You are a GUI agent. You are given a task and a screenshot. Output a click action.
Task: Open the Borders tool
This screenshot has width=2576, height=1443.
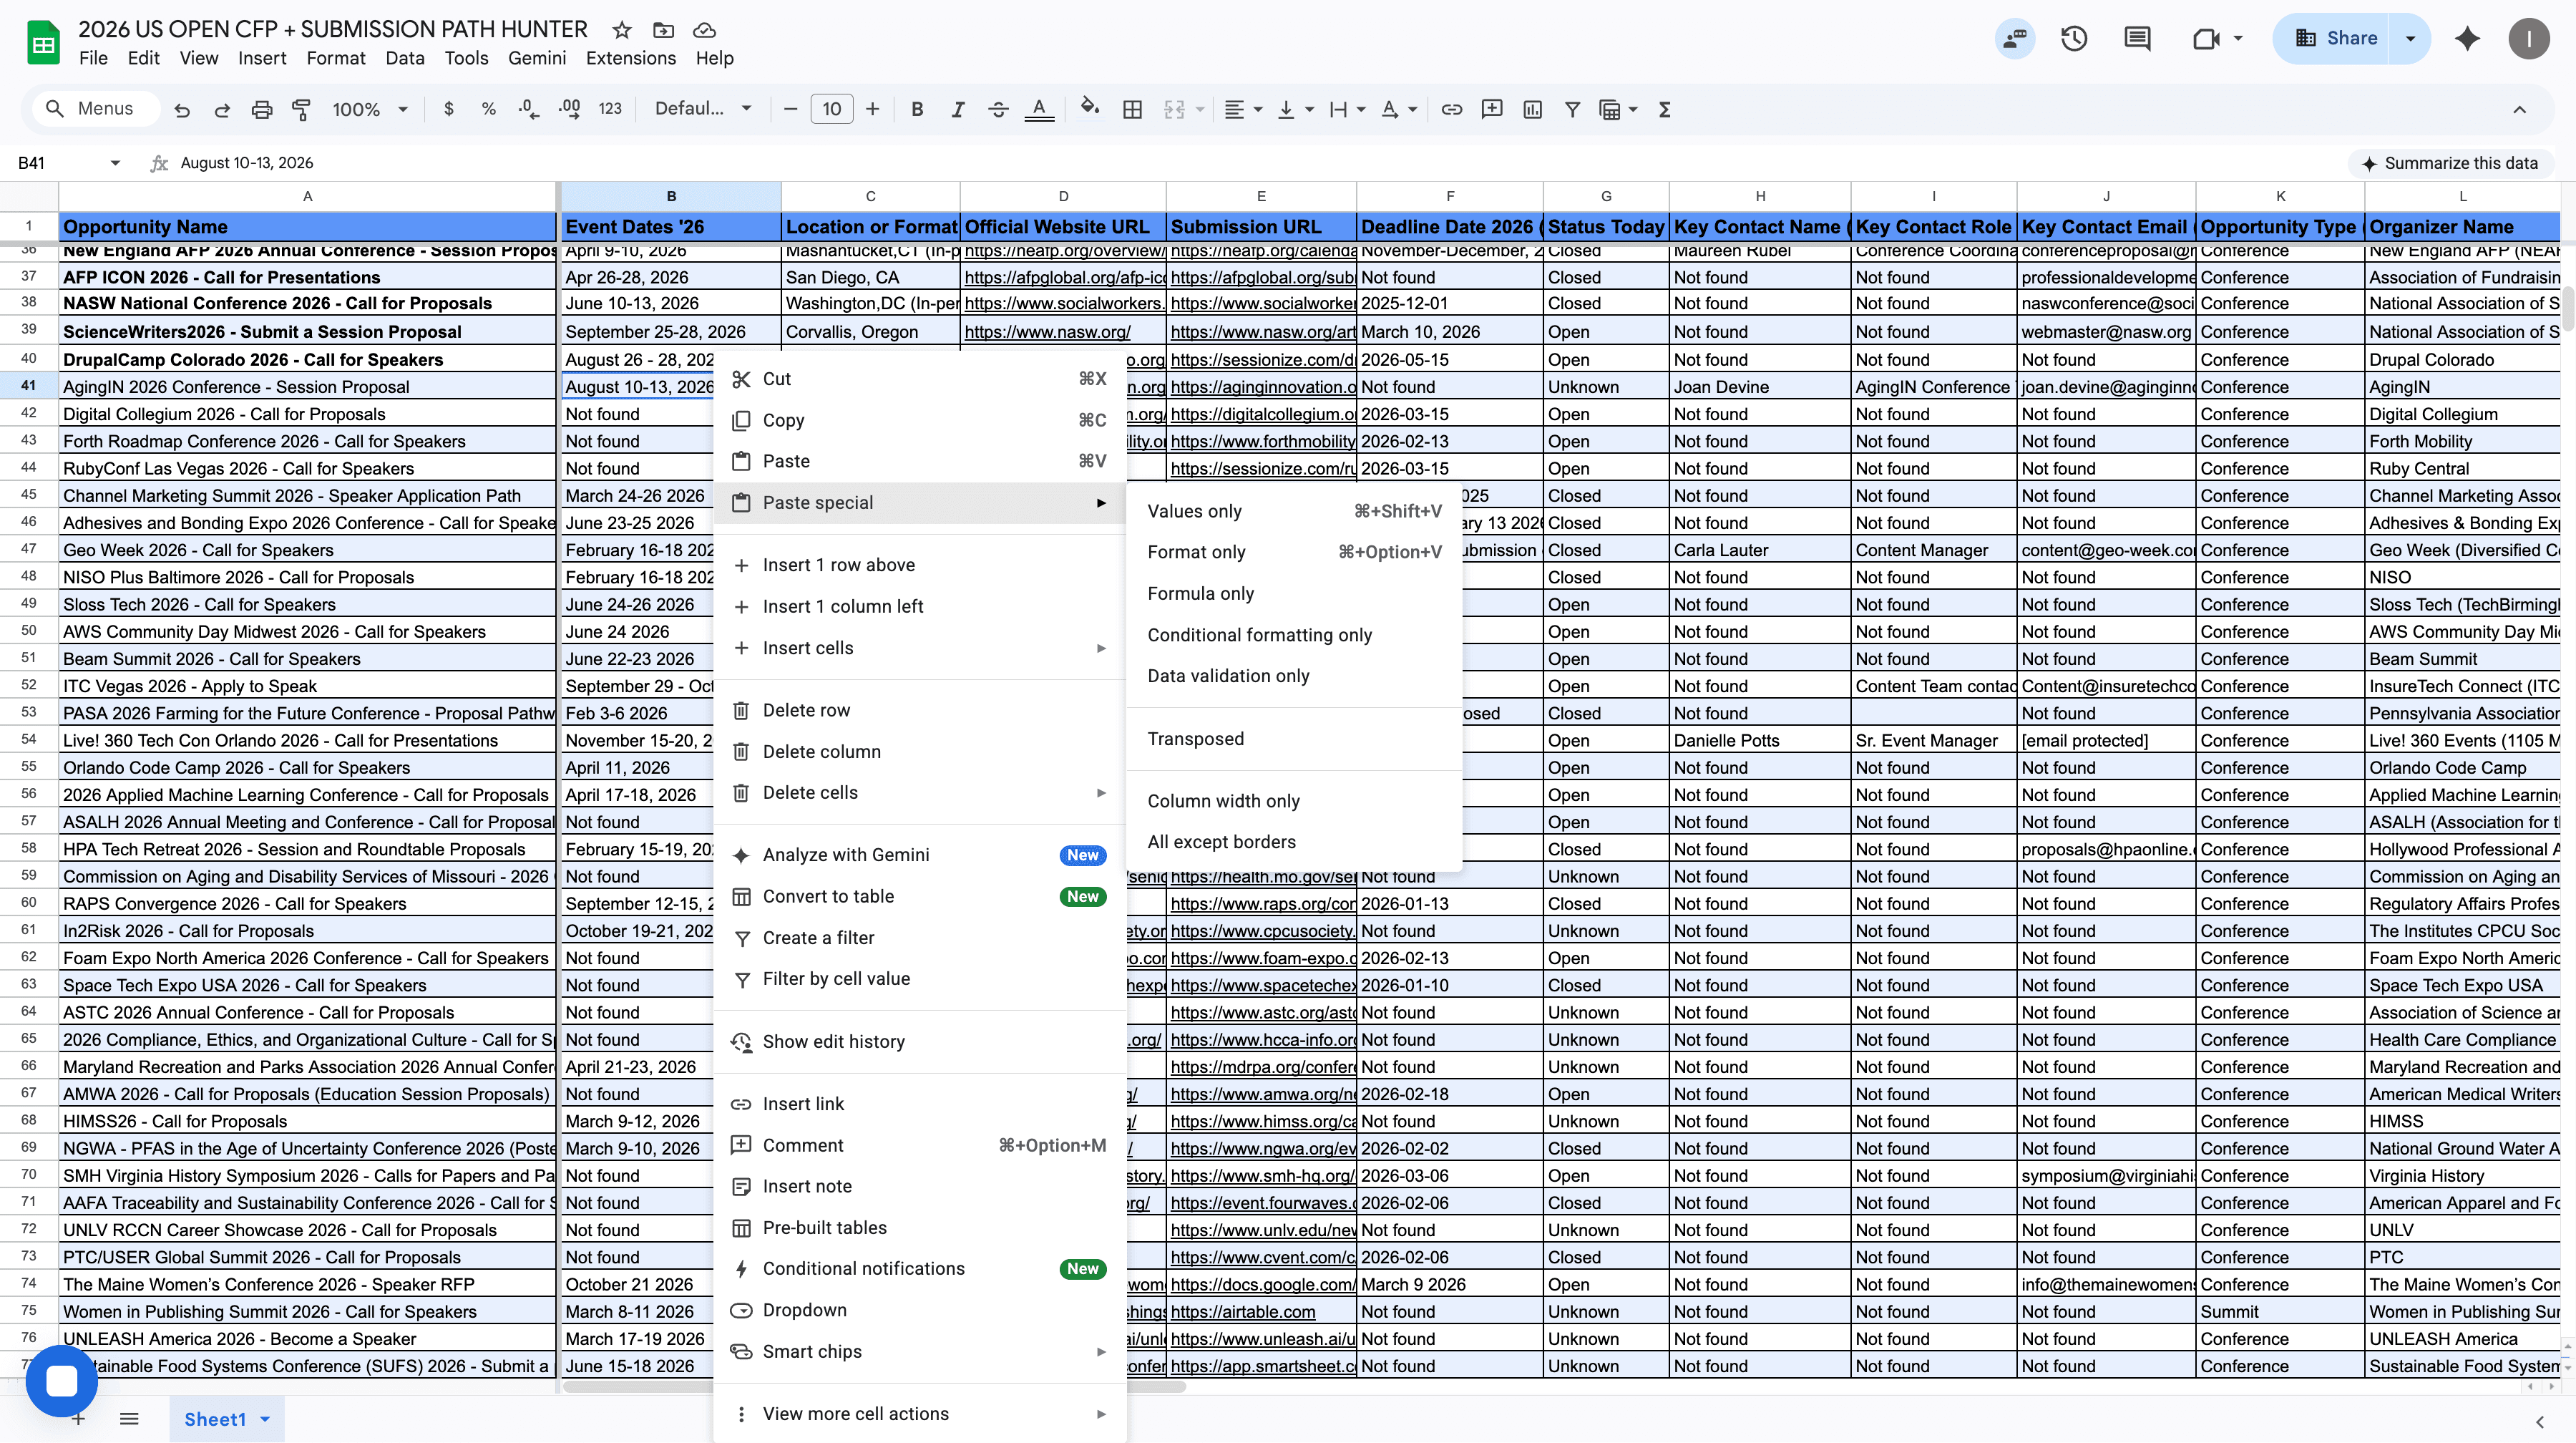coord(1132,109)
